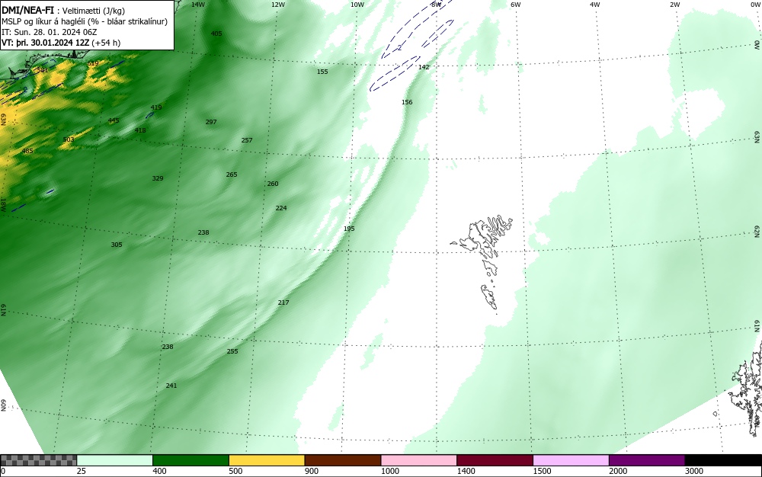Click the dark green 400–500 legend swatch
The height and width of the screenshot is (477, 762).
click(190, 460)
